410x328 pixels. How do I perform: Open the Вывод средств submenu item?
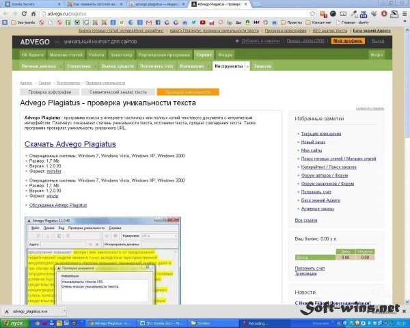point(118,66)
